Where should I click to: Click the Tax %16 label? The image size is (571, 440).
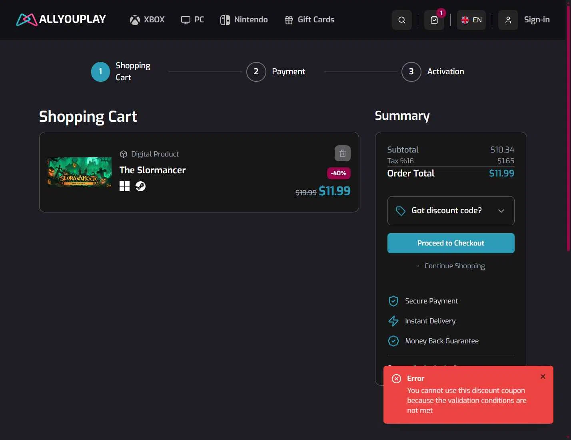coord(400,161)
